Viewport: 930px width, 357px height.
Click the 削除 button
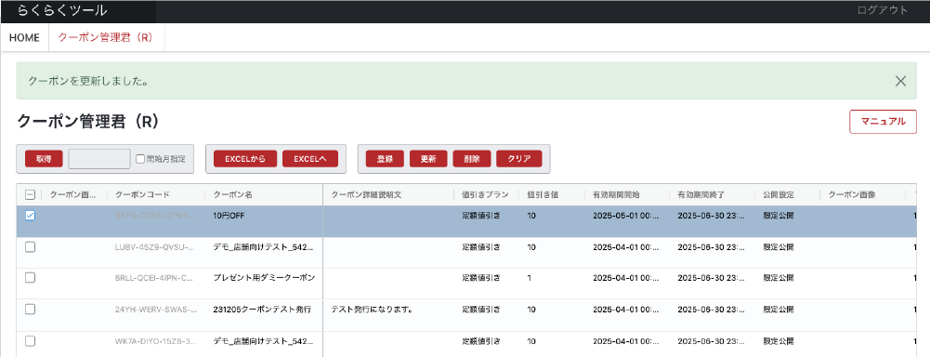tap(472, 159)
